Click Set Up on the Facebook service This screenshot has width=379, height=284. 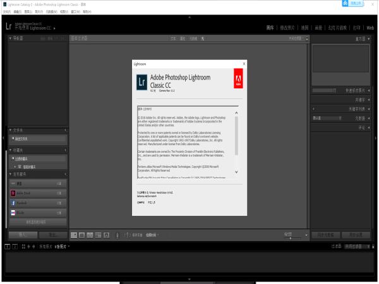click(59, 203)
